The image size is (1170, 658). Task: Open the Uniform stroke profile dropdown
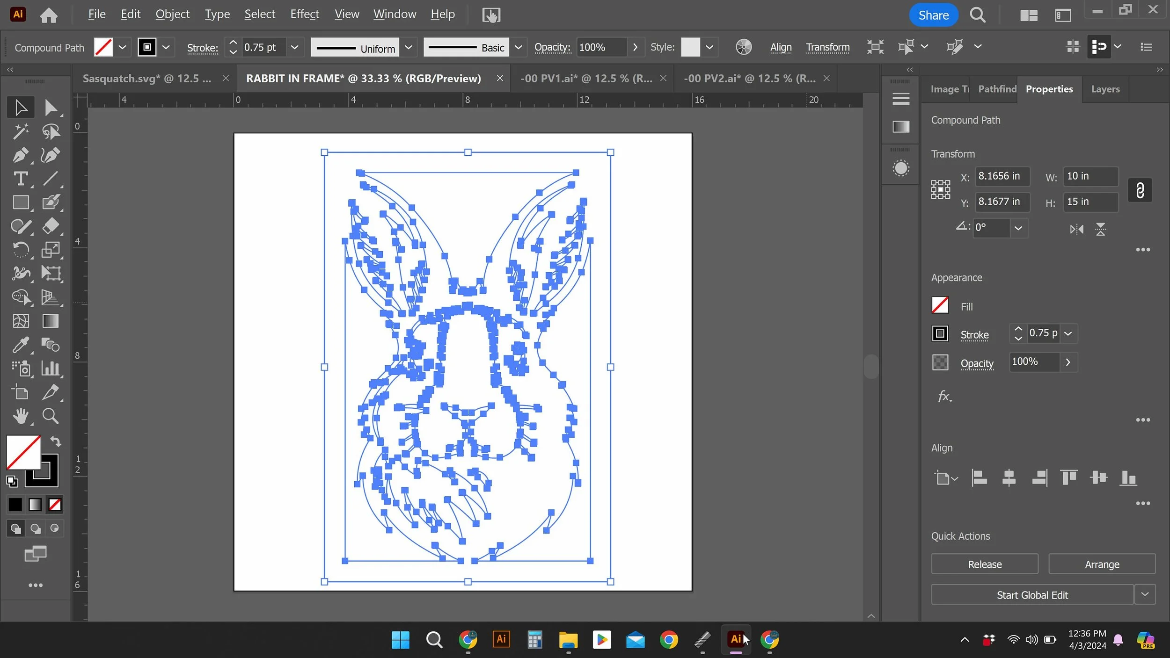tap(408, 47)
